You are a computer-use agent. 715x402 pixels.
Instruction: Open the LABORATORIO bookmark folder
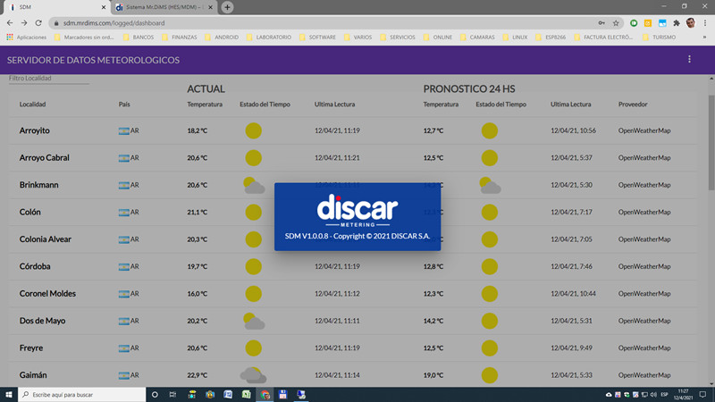269,38
